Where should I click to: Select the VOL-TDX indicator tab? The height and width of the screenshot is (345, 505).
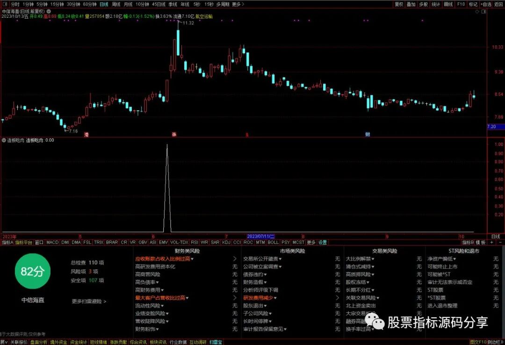pyautogui.click(x=179, y=242)
